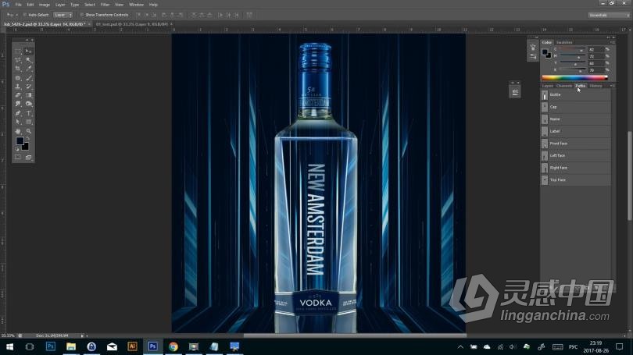The width and height of the screenshot is (633, 355).
Task: Open the Auto-Select Layer dropdown
Action: pos(63,15)
